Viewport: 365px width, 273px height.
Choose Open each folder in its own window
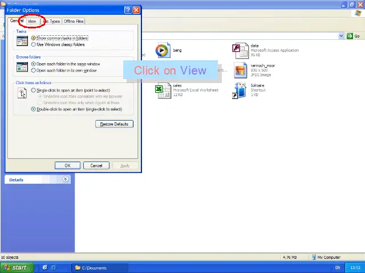[x=34, y=71]
